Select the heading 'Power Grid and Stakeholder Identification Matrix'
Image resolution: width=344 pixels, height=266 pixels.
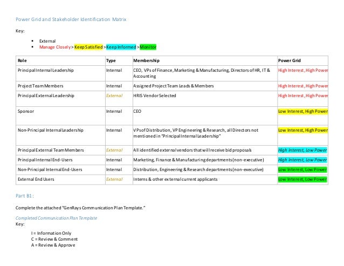pos(71,19)
